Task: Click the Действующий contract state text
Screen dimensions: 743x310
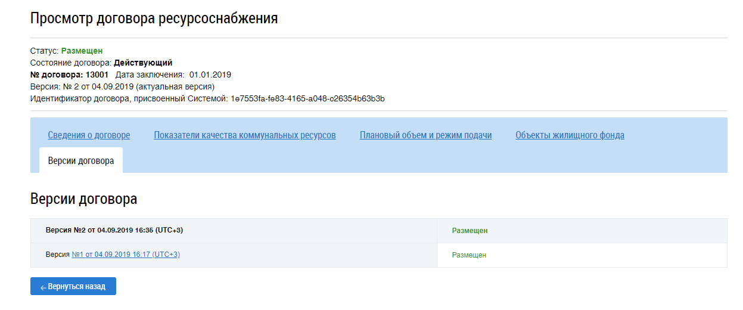Action: (x=143, y=63)
